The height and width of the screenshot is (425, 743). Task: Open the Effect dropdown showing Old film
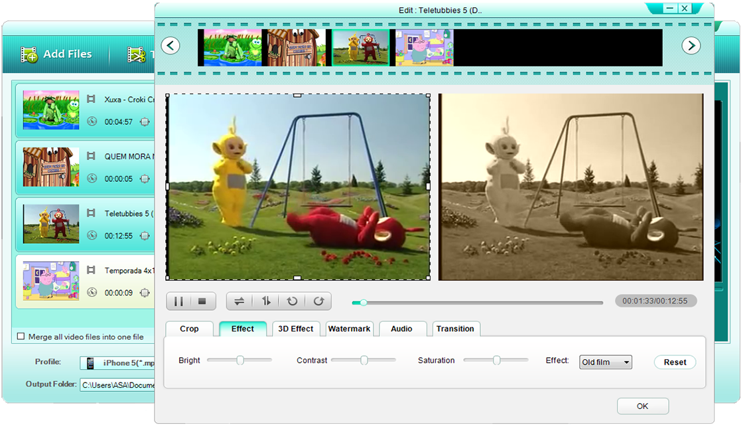pos(605,362)
